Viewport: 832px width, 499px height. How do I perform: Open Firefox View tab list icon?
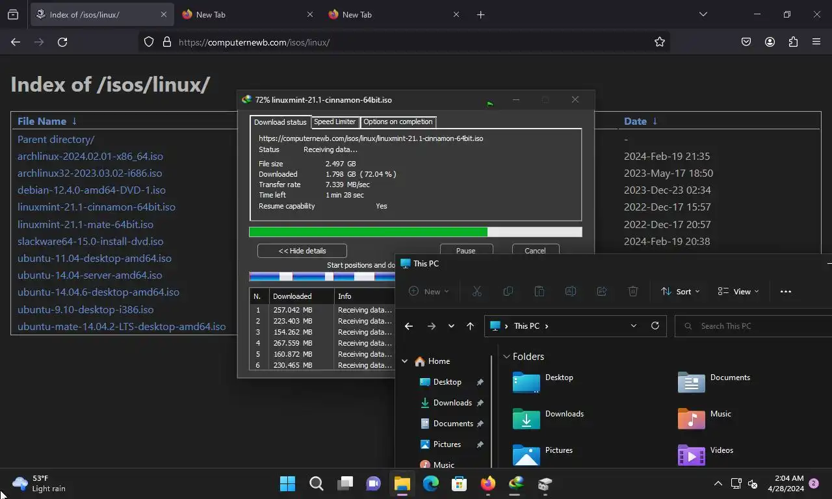(13, 14)
